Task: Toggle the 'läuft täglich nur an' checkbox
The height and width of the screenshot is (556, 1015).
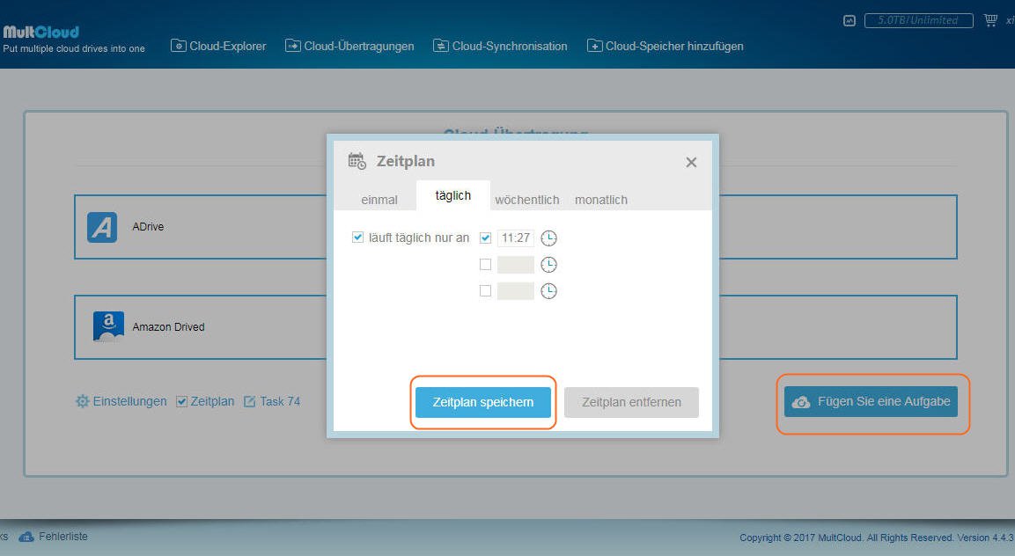Action: [357, 238]
